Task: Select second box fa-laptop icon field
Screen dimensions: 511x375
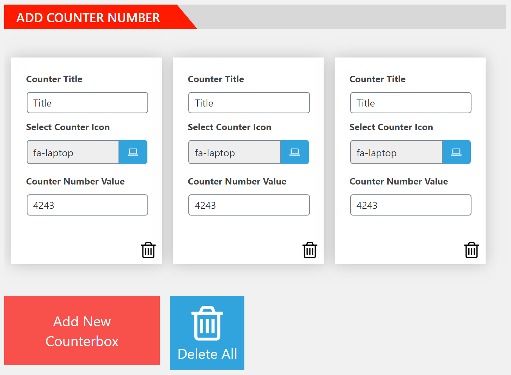Action: 235,152
